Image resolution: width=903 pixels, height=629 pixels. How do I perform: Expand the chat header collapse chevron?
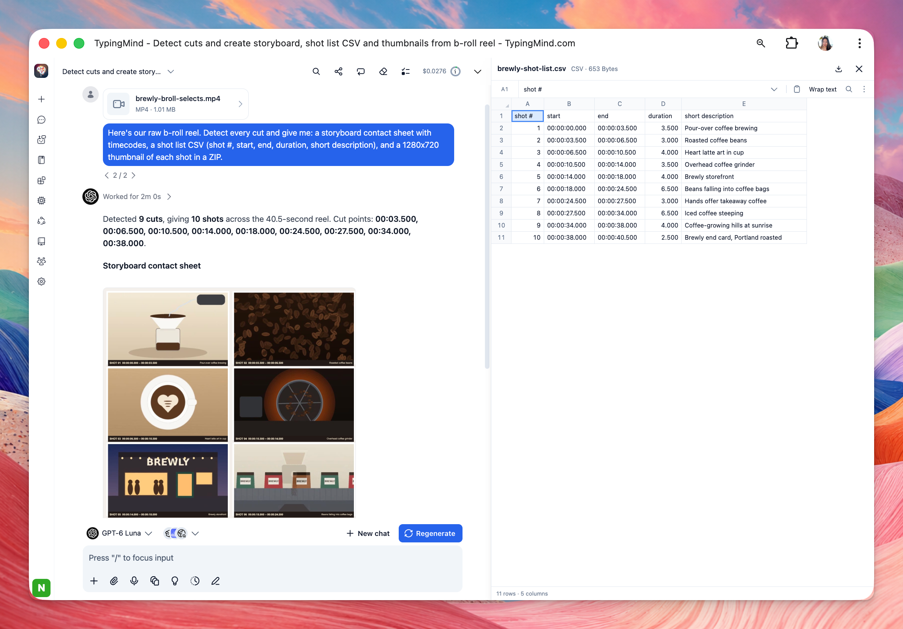tap(477, 71)
